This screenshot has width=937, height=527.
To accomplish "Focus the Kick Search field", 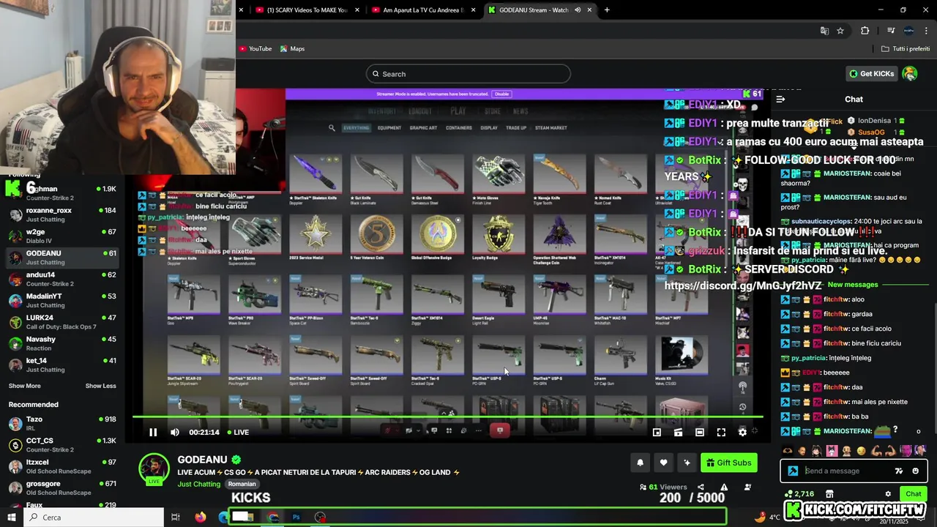I will tap(468, 74).
